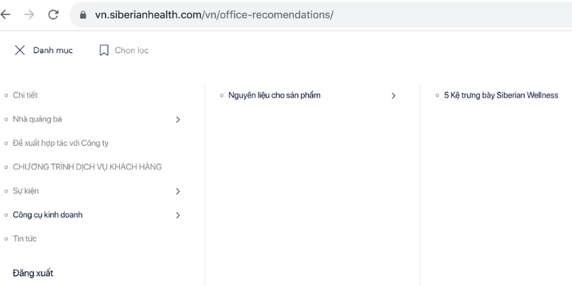This screenshot has width=572, height=286.
Task: Go to CHƯƠNG TRÌNH DỊCH VỤ KHÁCH HÀNG
Action: coord(87,167)
